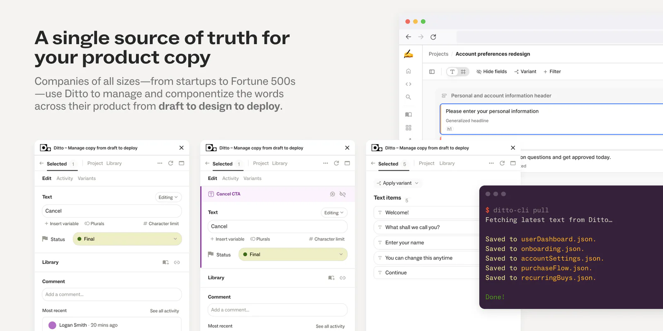Viewport: 663px width, 331px height.
Task: Click link component icon in second panel
Action: (x=343, y=278)
